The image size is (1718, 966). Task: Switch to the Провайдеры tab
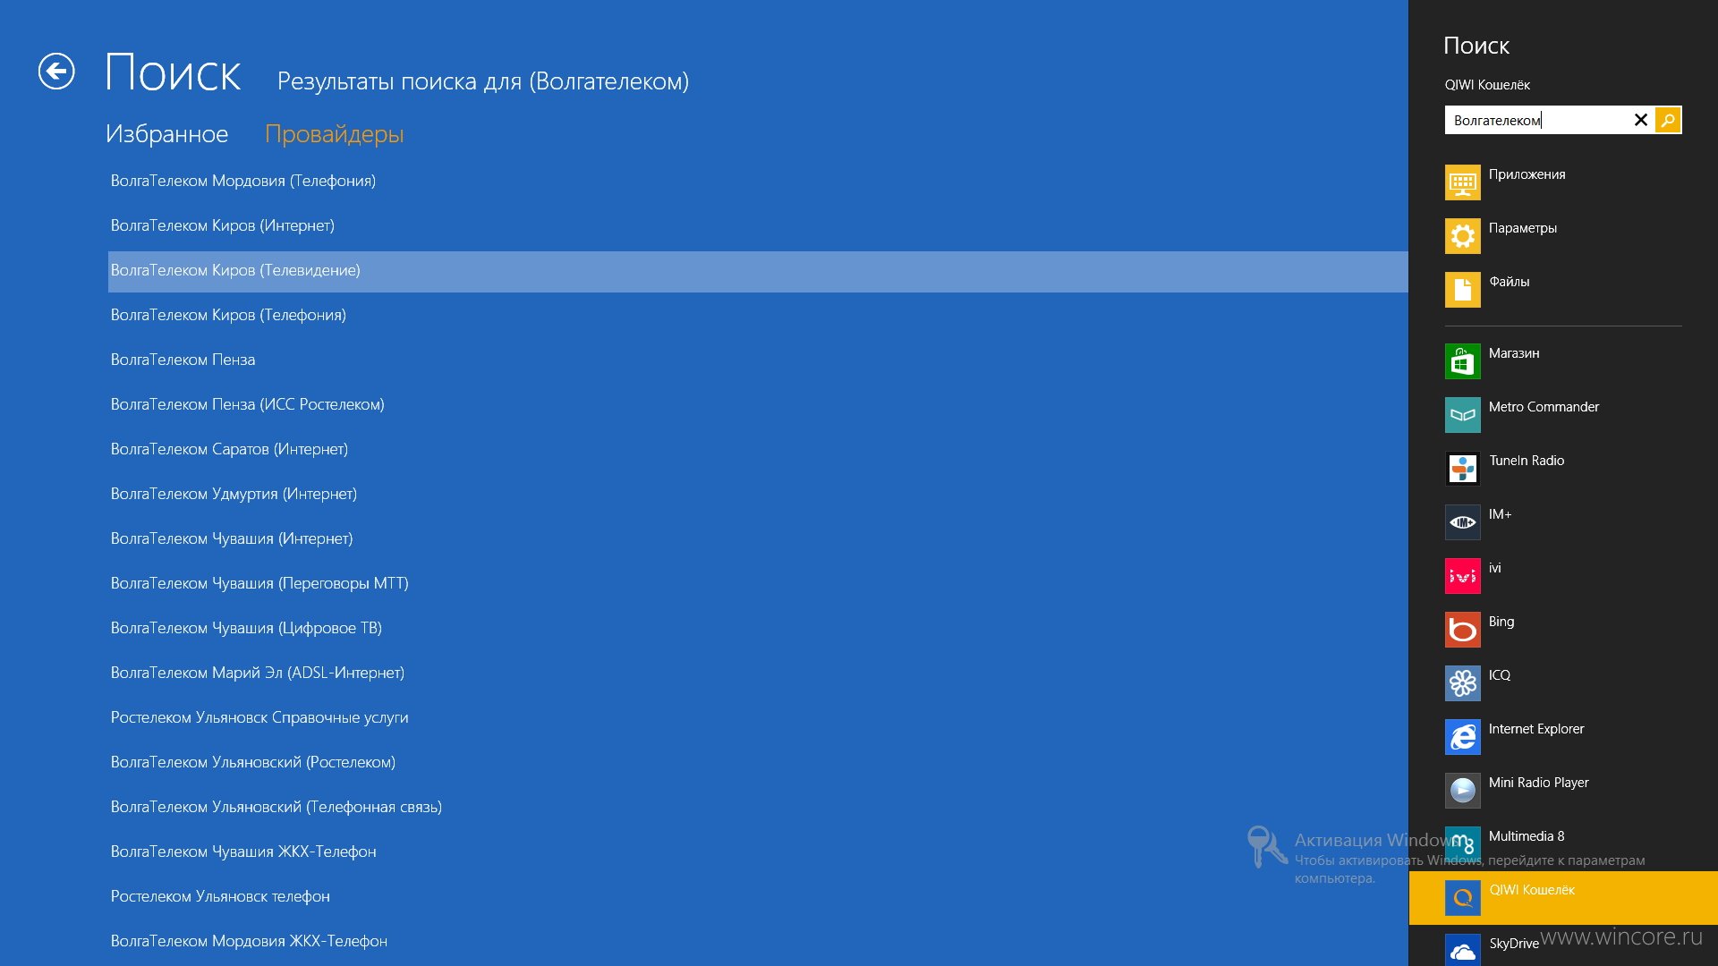pyautogui.click(x=335, y=134)
